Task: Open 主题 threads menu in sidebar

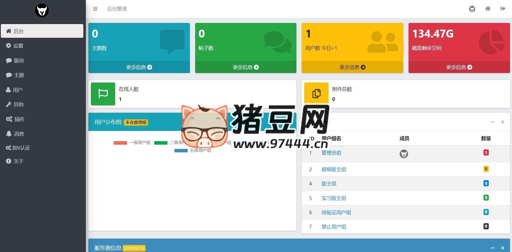Action: 42,75
